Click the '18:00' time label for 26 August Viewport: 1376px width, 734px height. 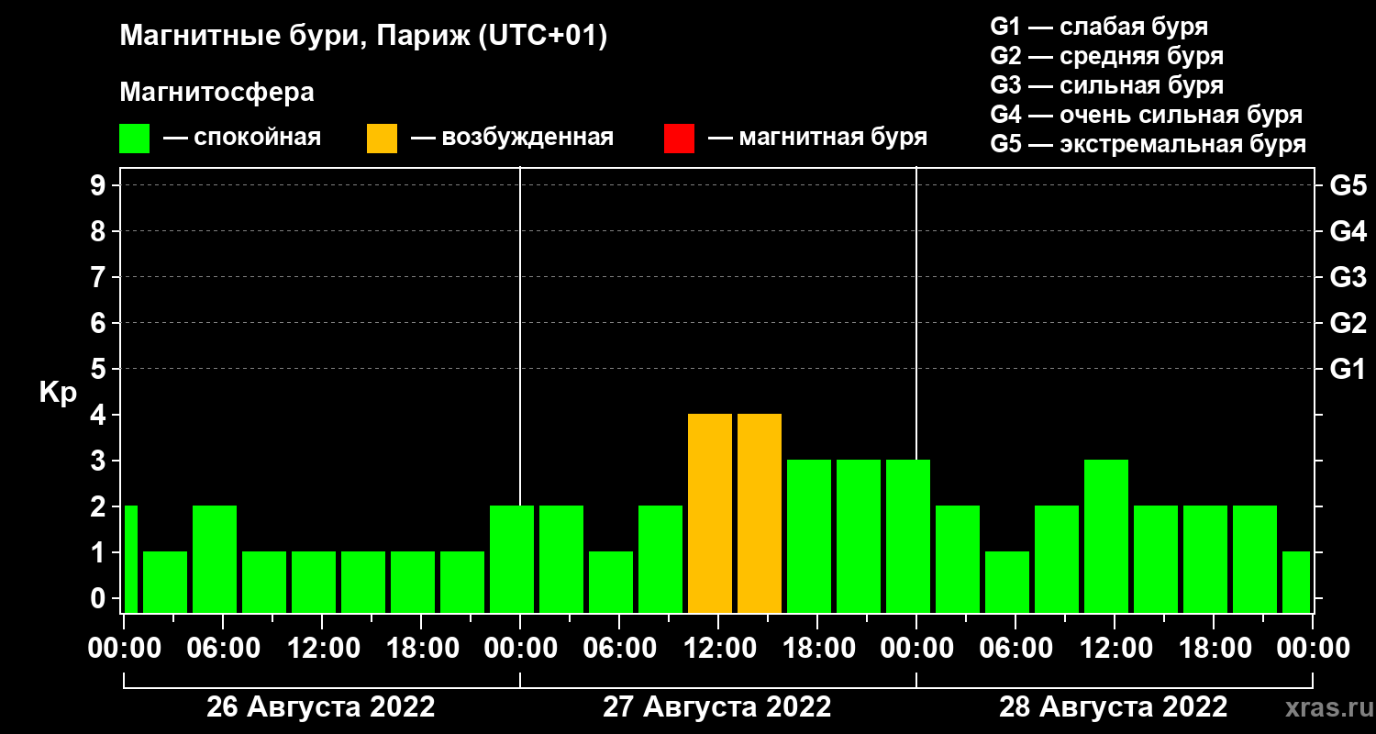click(x=422, y=649)
